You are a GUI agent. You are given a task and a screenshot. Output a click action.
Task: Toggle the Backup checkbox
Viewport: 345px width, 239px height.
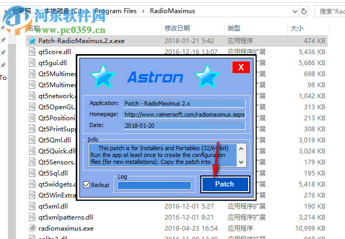[x=86, y=185]
